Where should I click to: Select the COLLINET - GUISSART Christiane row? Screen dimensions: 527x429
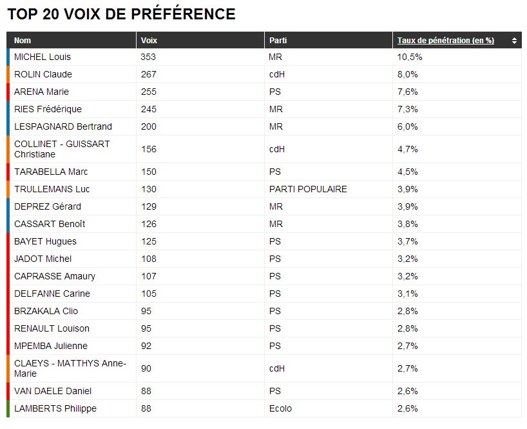pyautogui.click(x=264, y=149)
